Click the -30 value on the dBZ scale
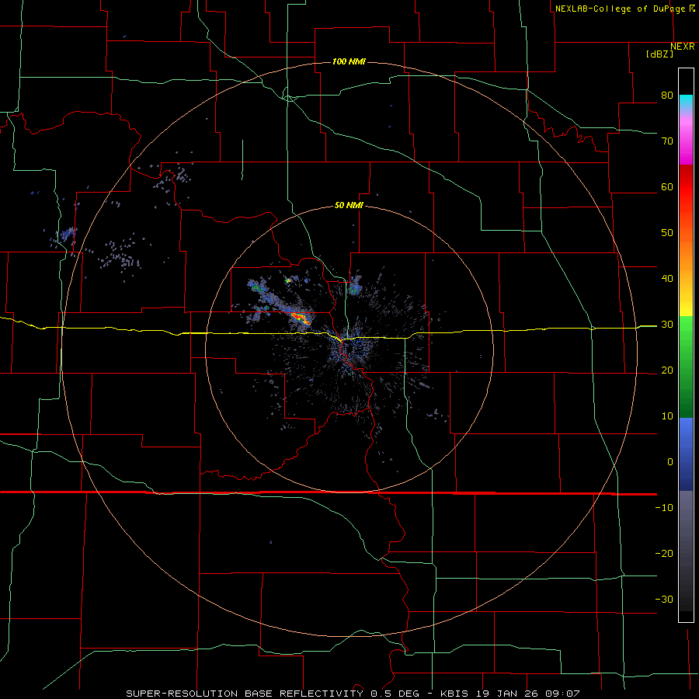 coord(664,599)
